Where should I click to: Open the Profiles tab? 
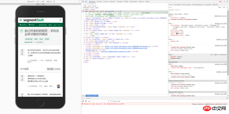click(126, 1)
